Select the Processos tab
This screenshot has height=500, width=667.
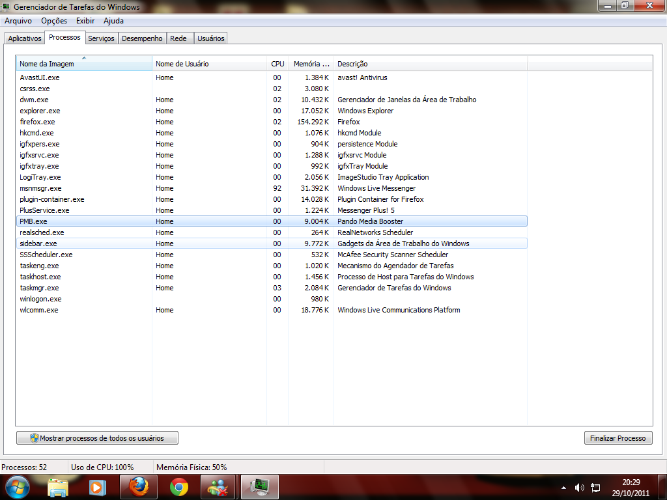64,37
